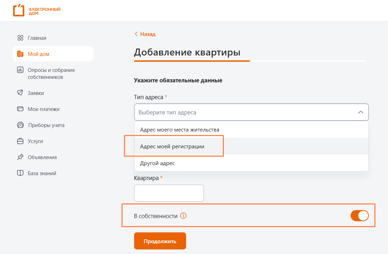Click the Приборы учета gauge icon
The image size is (388, 254).
click(x=20, y=125)
